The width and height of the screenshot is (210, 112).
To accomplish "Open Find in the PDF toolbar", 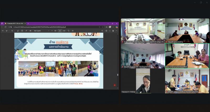I will (x=102, y=31).
